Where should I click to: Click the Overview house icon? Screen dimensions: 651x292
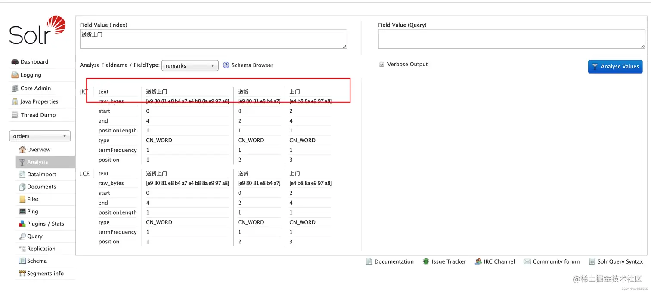point(22,150)
